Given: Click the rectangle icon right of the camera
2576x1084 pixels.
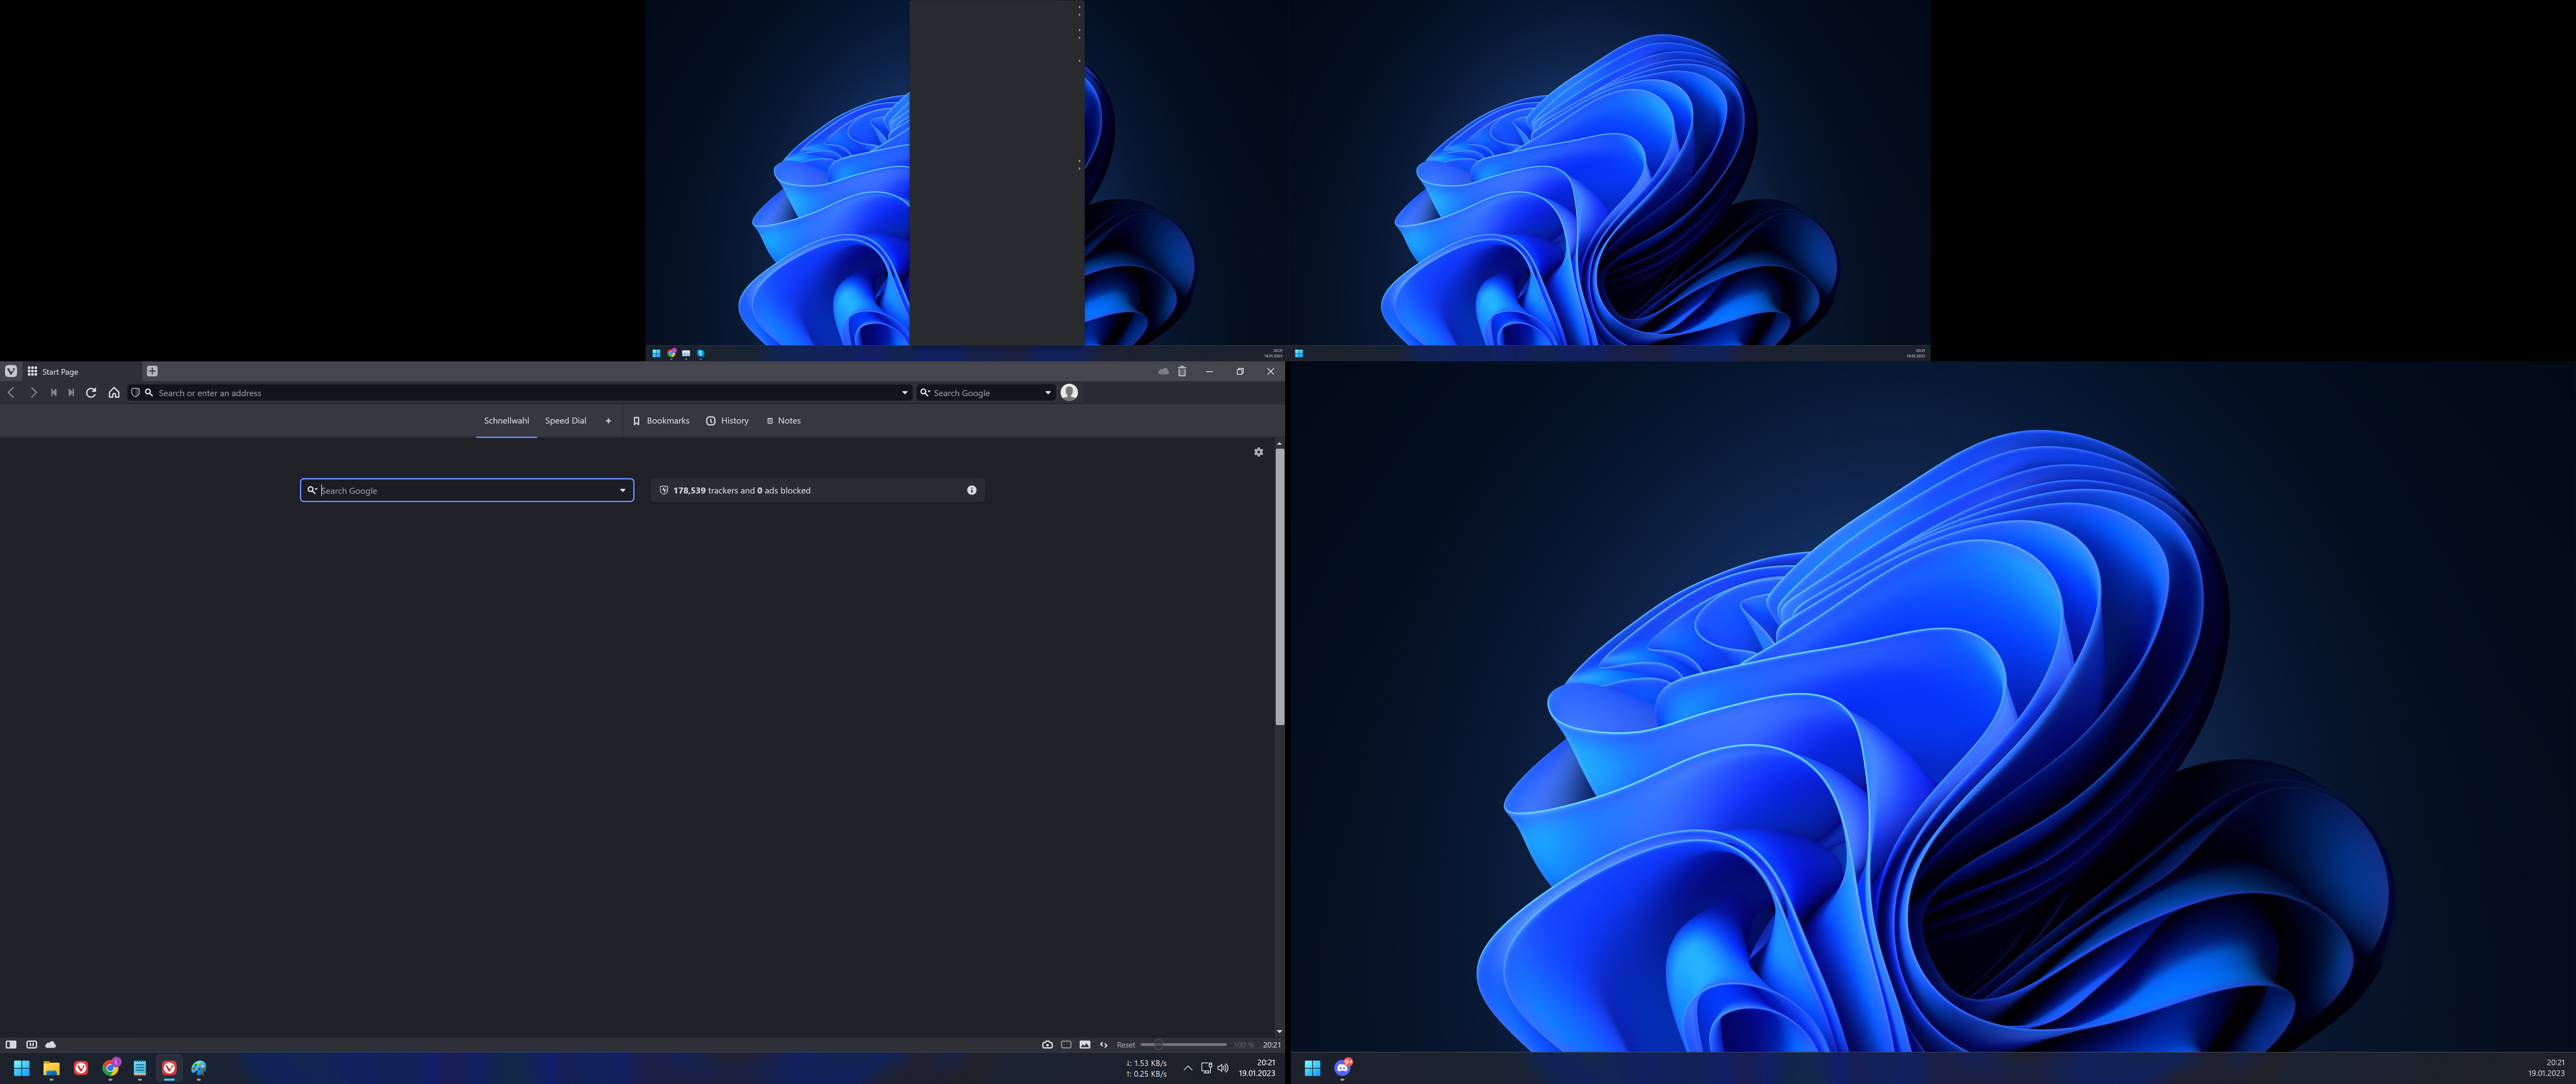Looking at the screenshot, I should pyautogui.click(x=1066, y=1045).
